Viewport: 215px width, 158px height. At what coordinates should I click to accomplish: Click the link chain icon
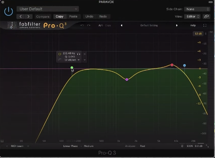click(206, 16)
